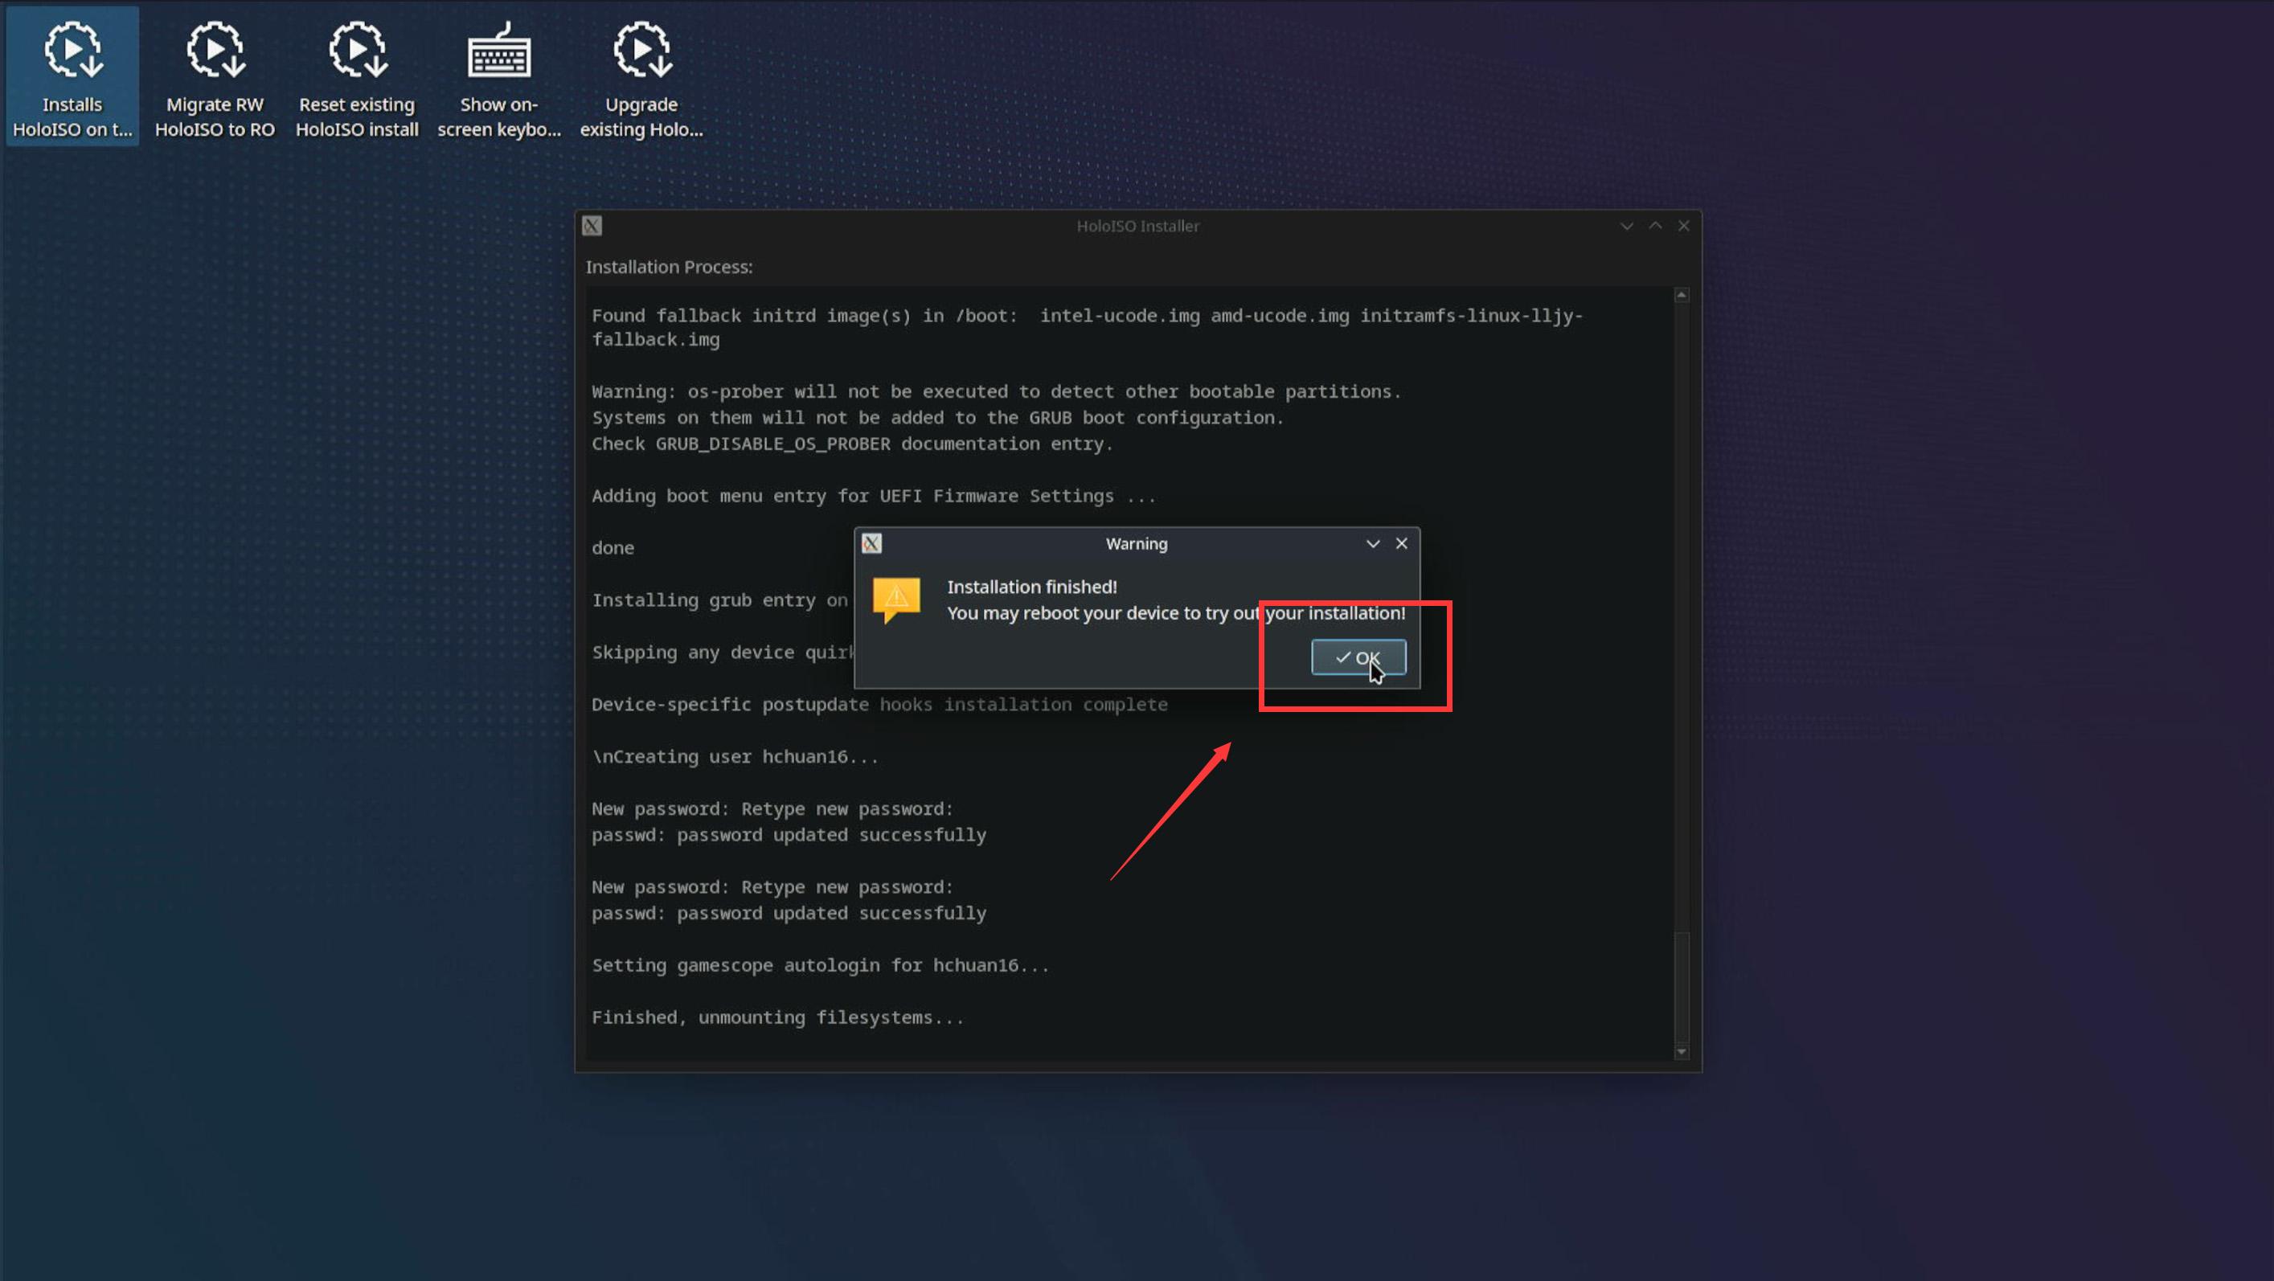Screen dimensions: 2274x1281
Task: Click the scroll up arrow of installer log
Action: [x=1682, y=295]
